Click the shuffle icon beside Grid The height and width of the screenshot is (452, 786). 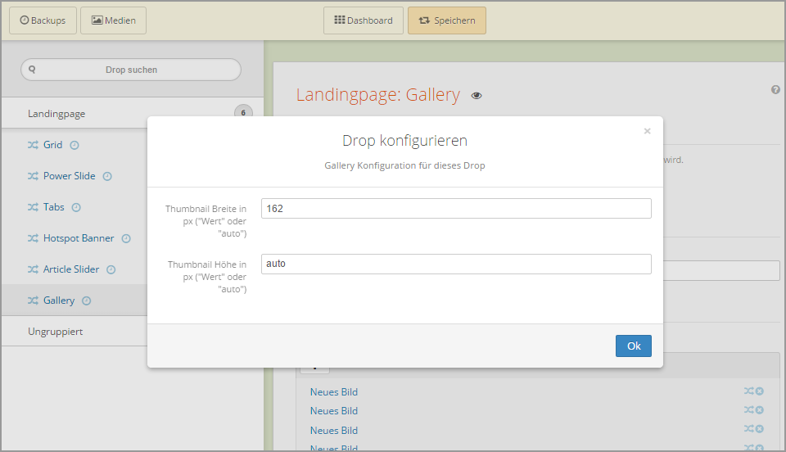pos(33,145)
